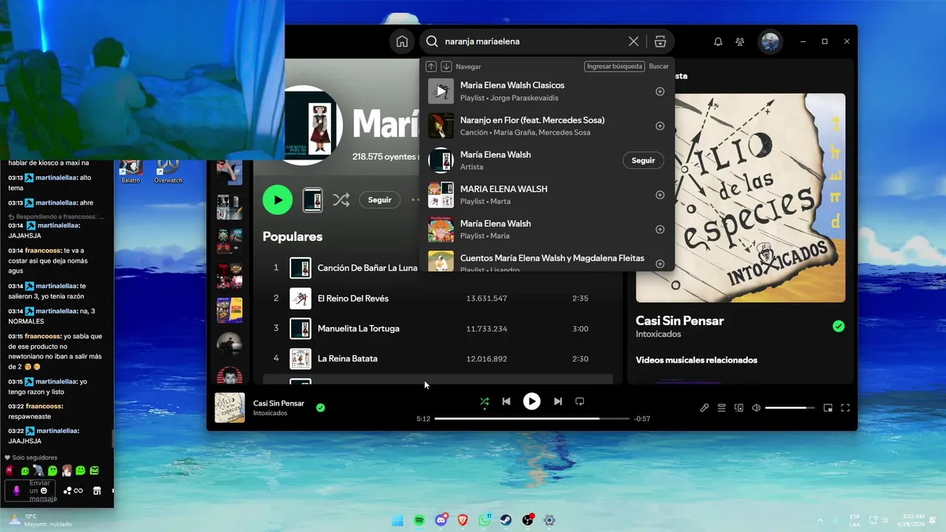Toggle shuffle in player bar
Image resolution: width=946 pixels, height=532 pixels.
tap(484, 401)
